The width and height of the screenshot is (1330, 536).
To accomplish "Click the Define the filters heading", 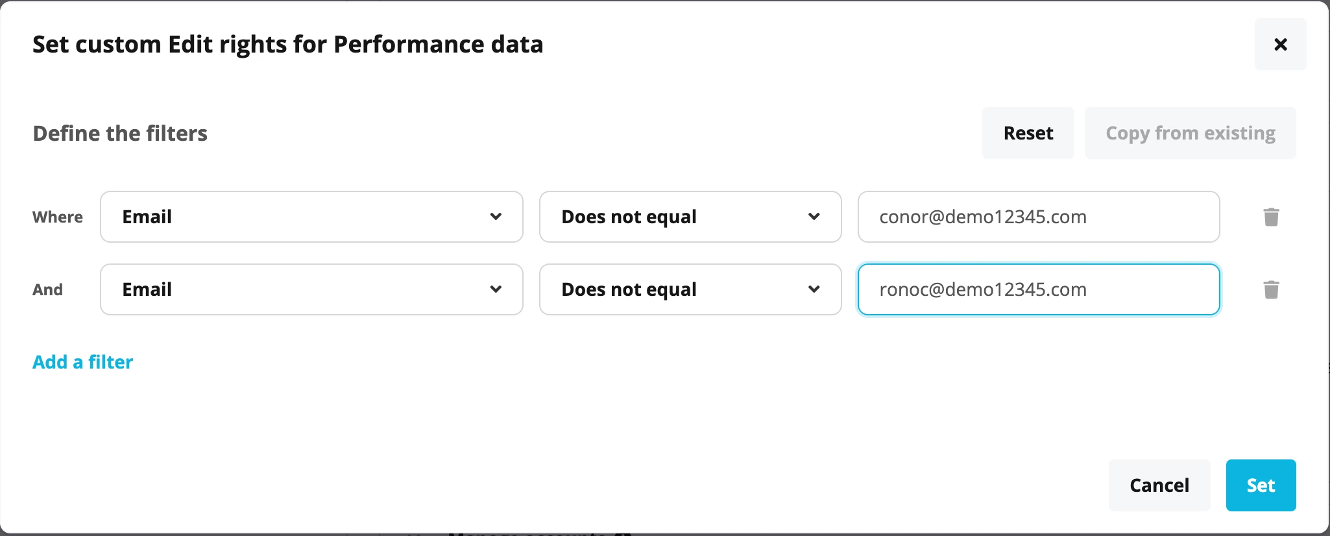I will click(120, 133).
